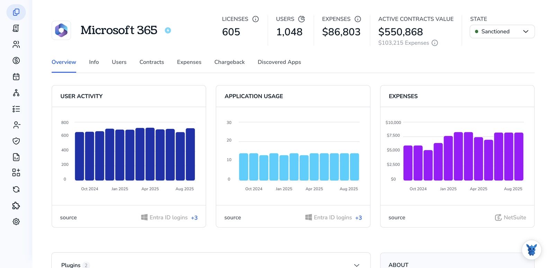Image resolution: width=554 pixels, height=268 pixels.
Task: Open the sync refresh sidebar icon
Action: (x=16, y=189)
